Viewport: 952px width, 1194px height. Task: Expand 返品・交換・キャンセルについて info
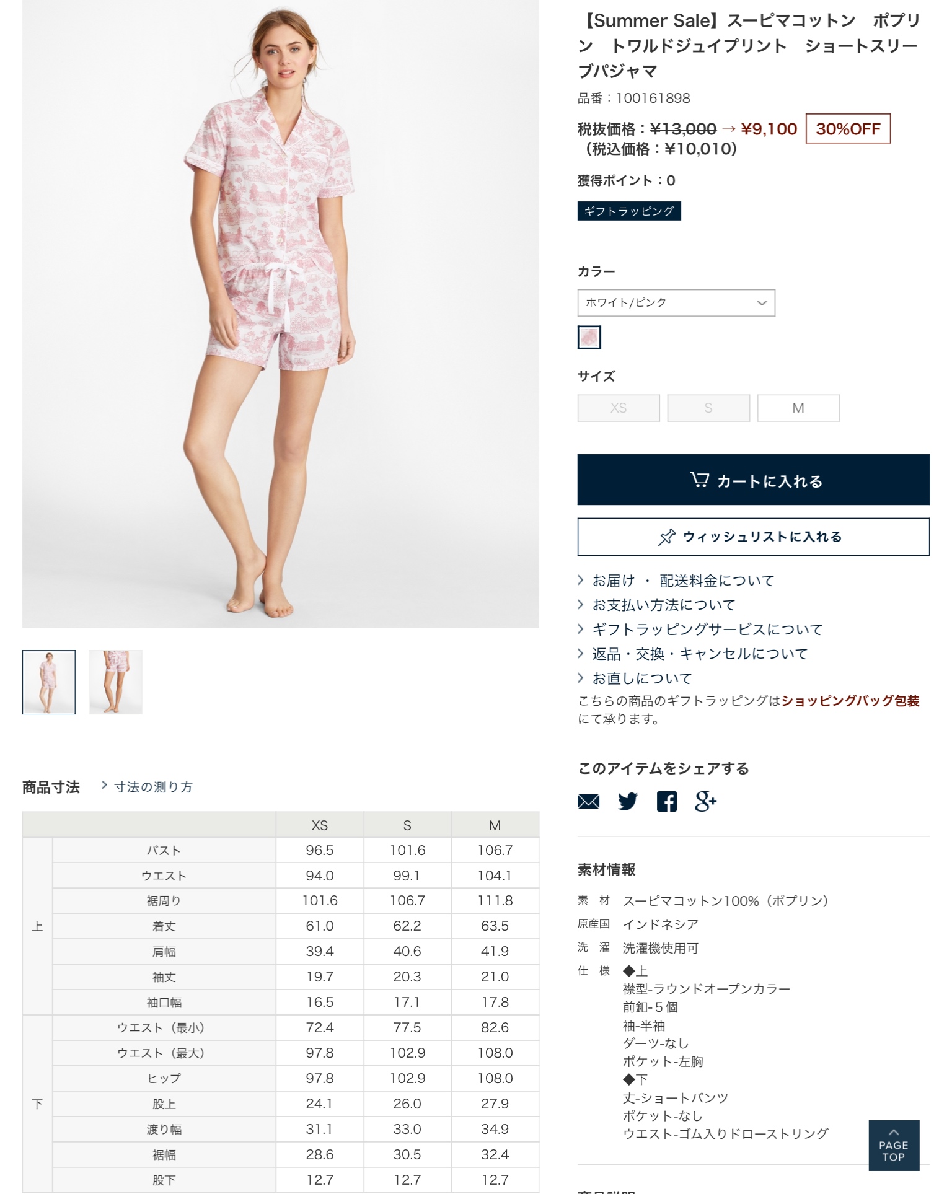[x=700, y=654]
